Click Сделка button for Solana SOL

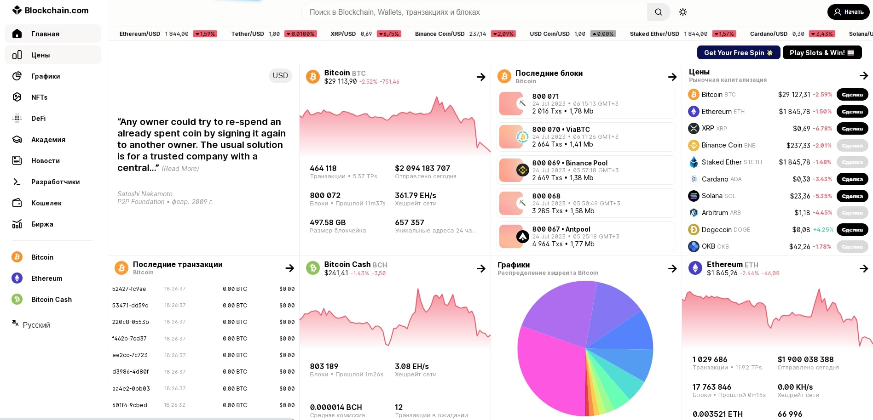coord(852,196)
